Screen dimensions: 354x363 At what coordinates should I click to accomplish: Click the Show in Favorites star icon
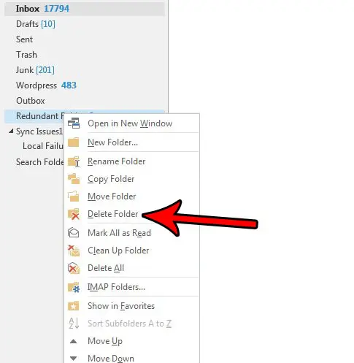pyautogui.click(x=74, y=306)
